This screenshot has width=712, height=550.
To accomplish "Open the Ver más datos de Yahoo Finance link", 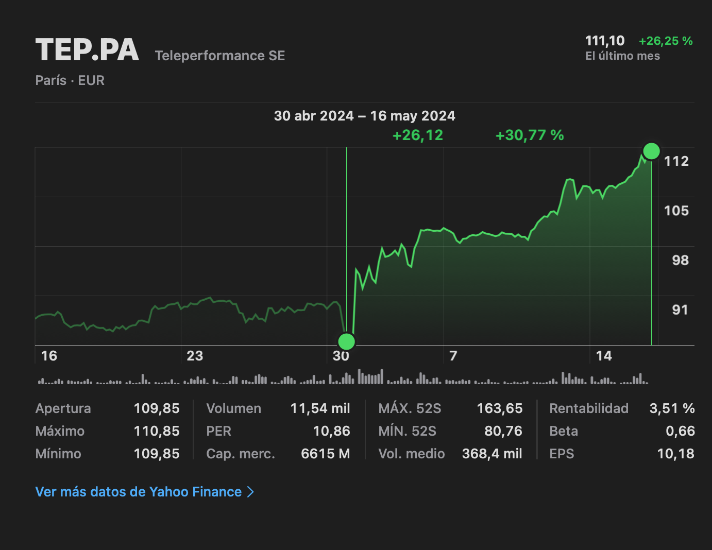I will (x=138, y=492).
